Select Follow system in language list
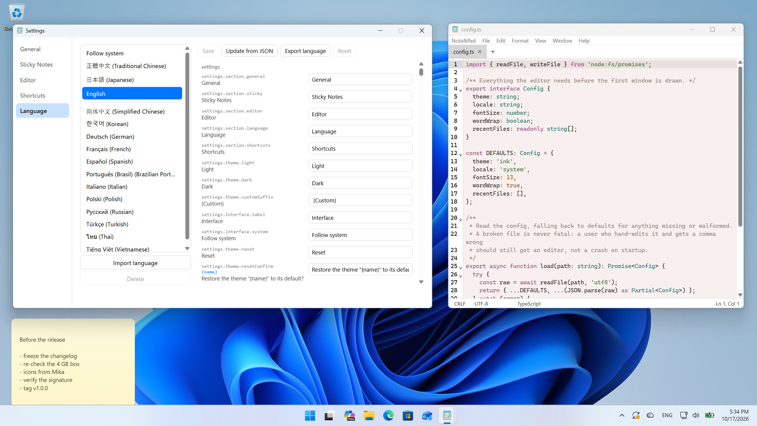 (x=132, y=53)
